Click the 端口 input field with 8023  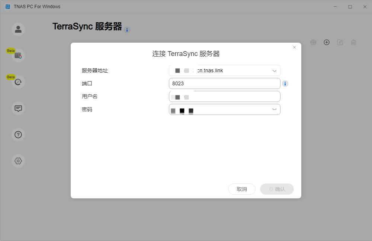click(225, 83)
